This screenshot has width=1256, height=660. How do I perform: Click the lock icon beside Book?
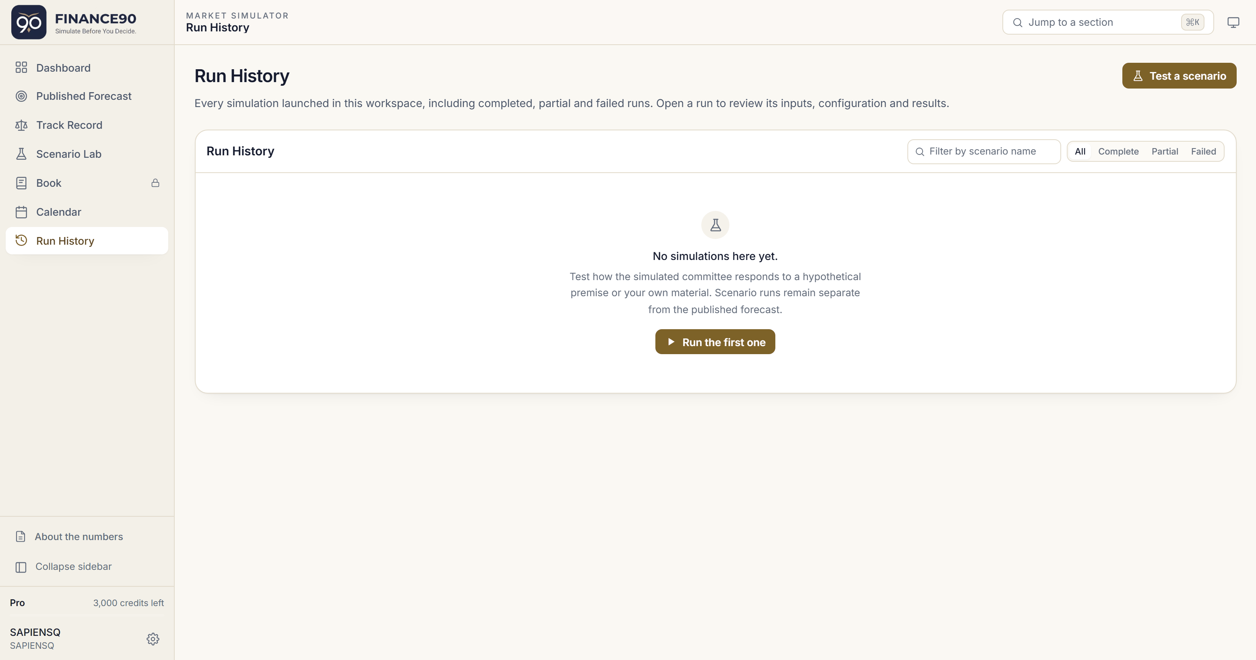point(155,183)
